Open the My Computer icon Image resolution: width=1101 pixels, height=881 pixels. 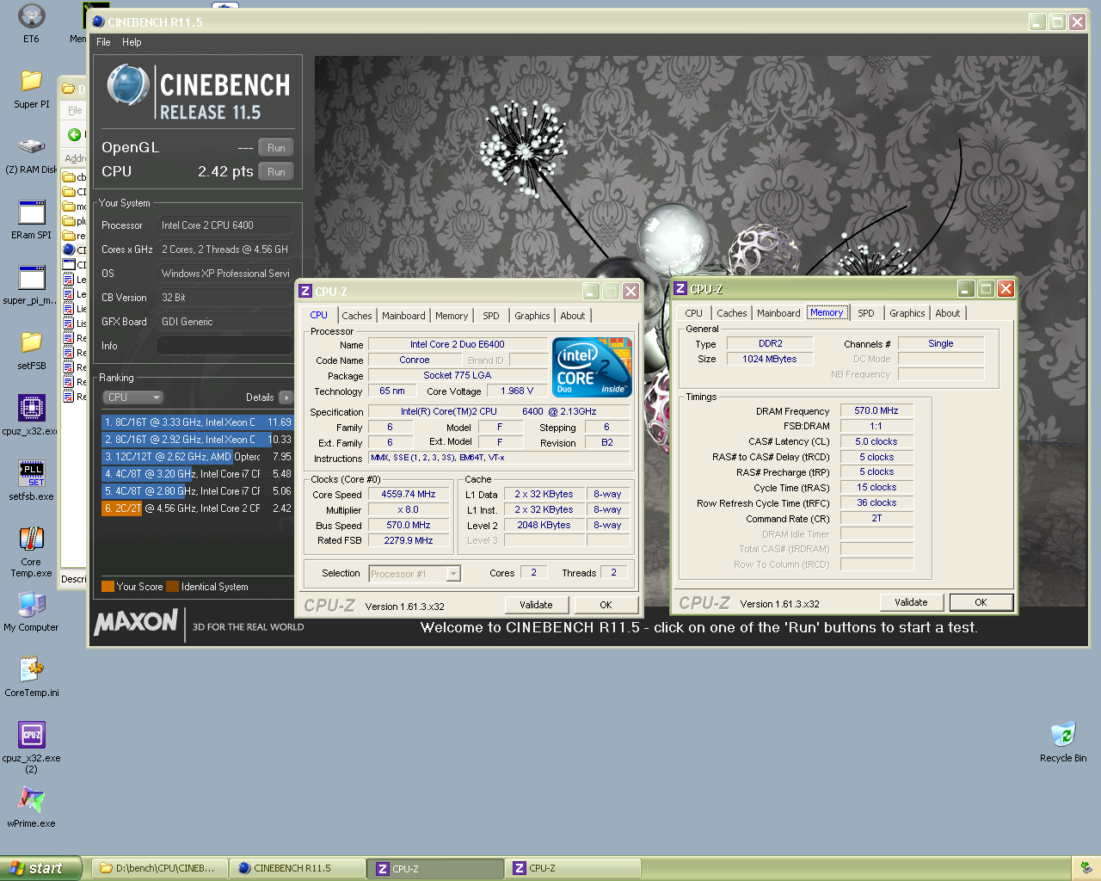32,604
